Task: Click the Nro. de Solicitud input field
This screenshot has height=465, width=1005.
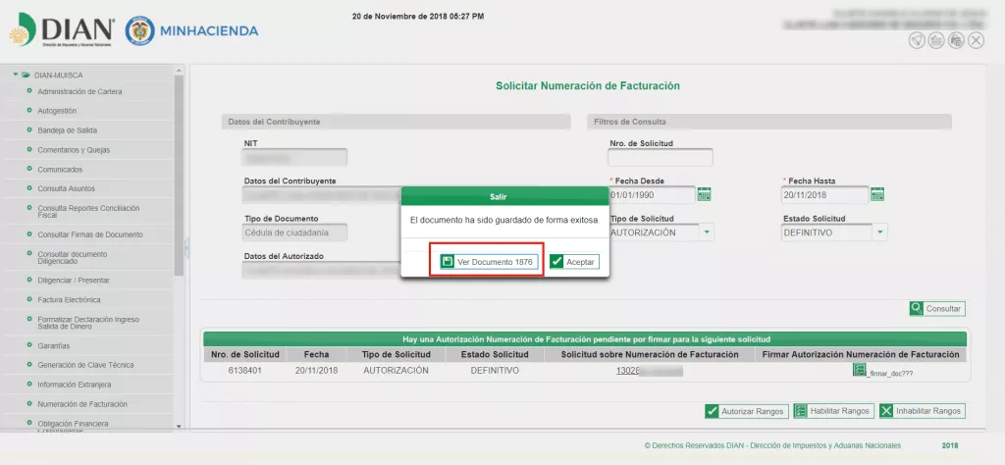Action: point(660,158)
